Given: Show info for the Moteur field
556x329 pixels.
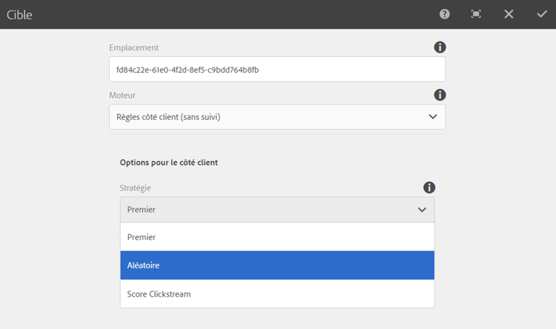Looking at the screenshot, I should tap(440, 95).
